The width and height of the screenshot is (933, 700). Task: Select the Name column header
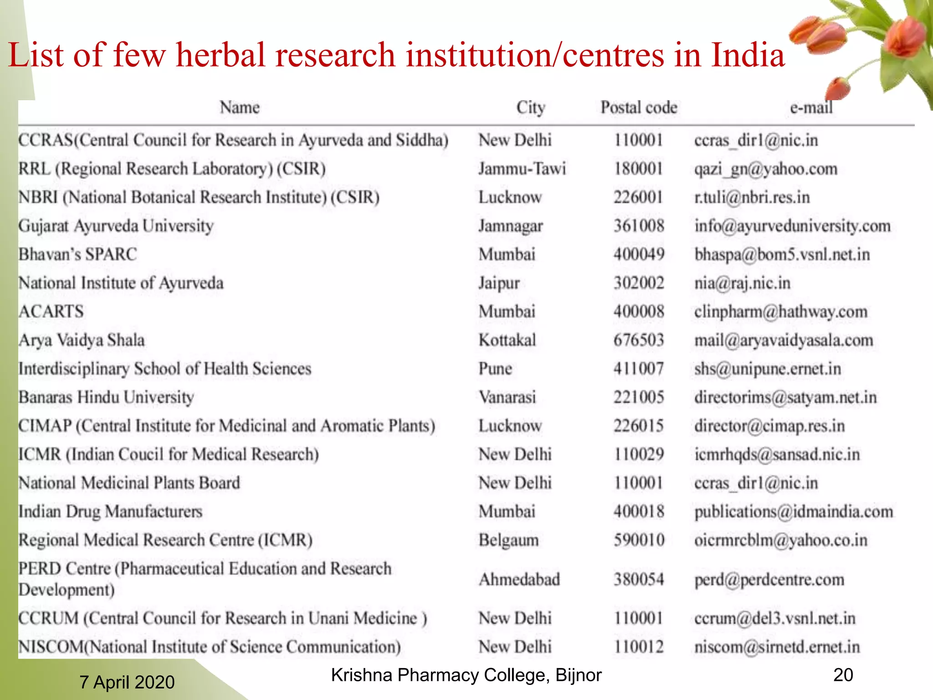pos(240,108)
